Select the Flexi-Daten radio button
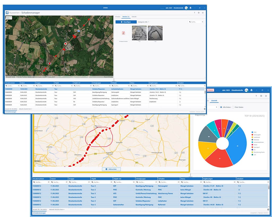This screenshot has height=217, width=272. coord(233,107)
